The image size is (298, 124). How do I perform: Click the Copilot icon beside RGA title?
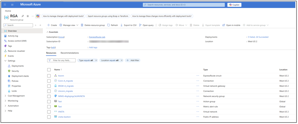[38, 16]
